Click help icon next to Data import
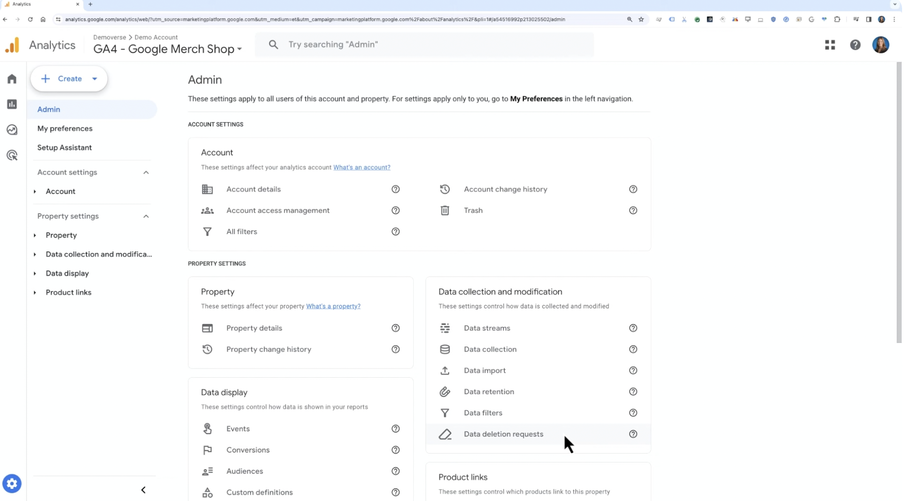 [x=633, y=371]
